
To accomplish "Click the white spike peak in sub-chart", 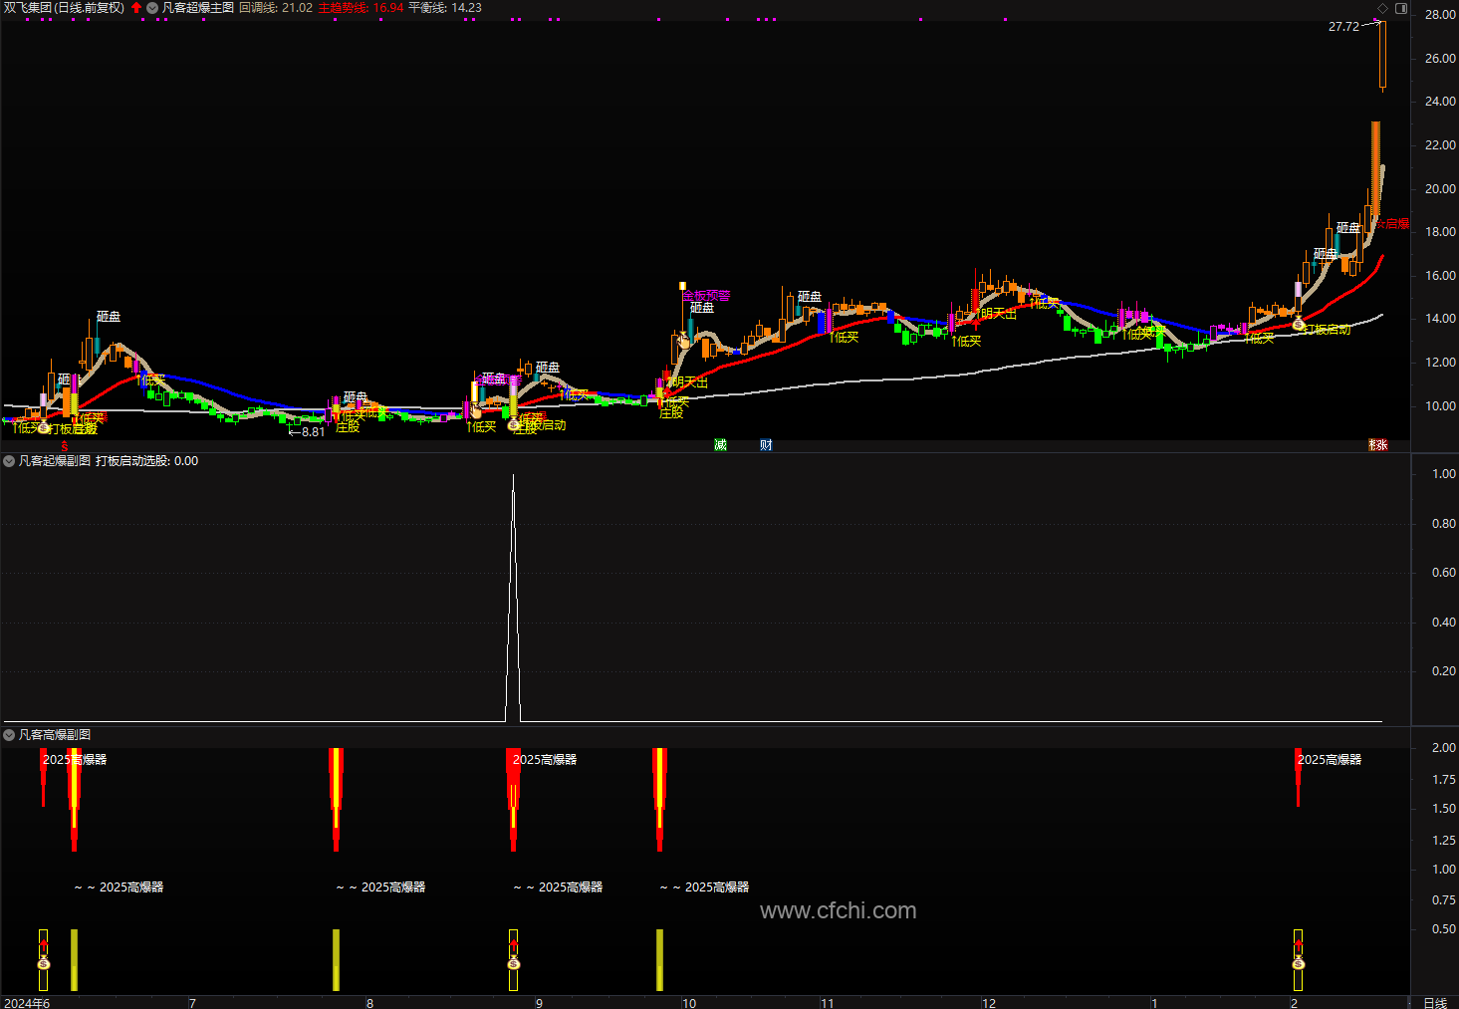I will 513,478.
